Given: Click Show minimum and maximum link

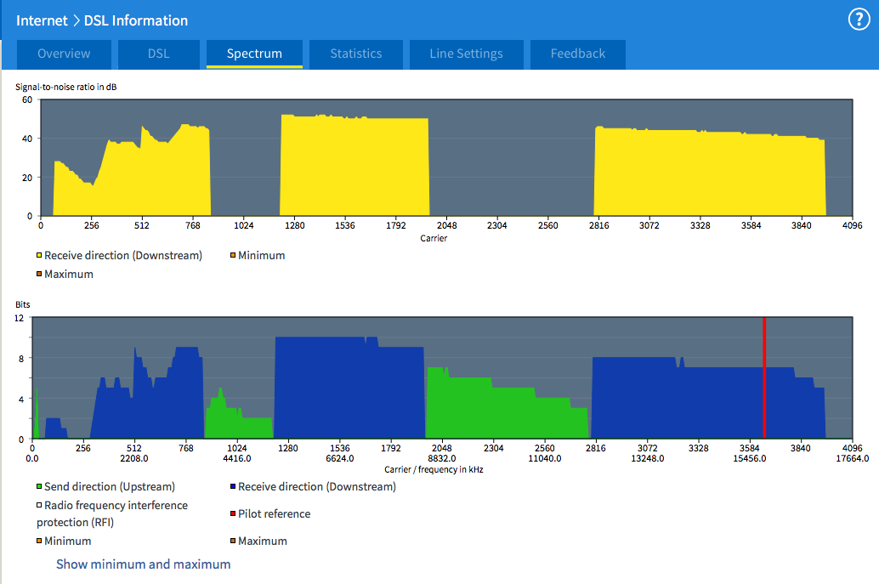Looking at the screenshot, I should click(x=143, y=564).
